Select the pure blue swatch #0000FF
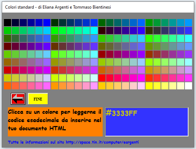The width and height of the screenshot is (196, 149). click(47, 23)
